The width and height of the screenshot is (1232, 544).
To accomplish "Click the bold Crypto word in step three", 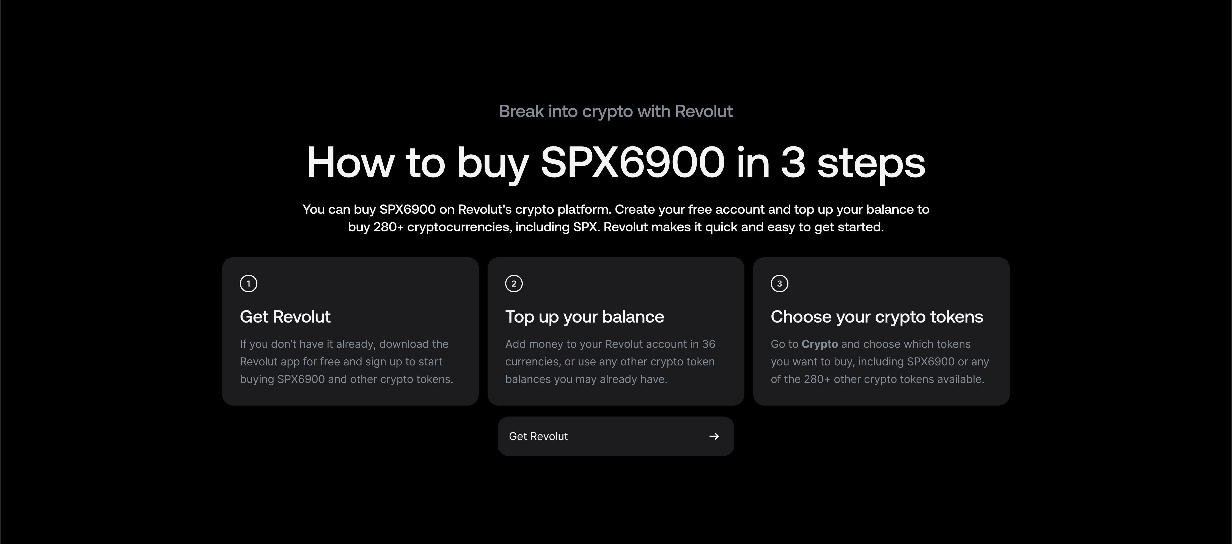I will click(x=819, y=344).
